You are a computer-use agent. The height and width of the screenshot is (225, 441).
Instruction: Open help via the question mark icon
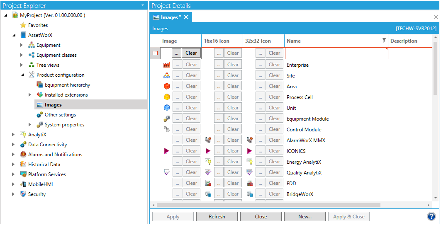[431, 216]
